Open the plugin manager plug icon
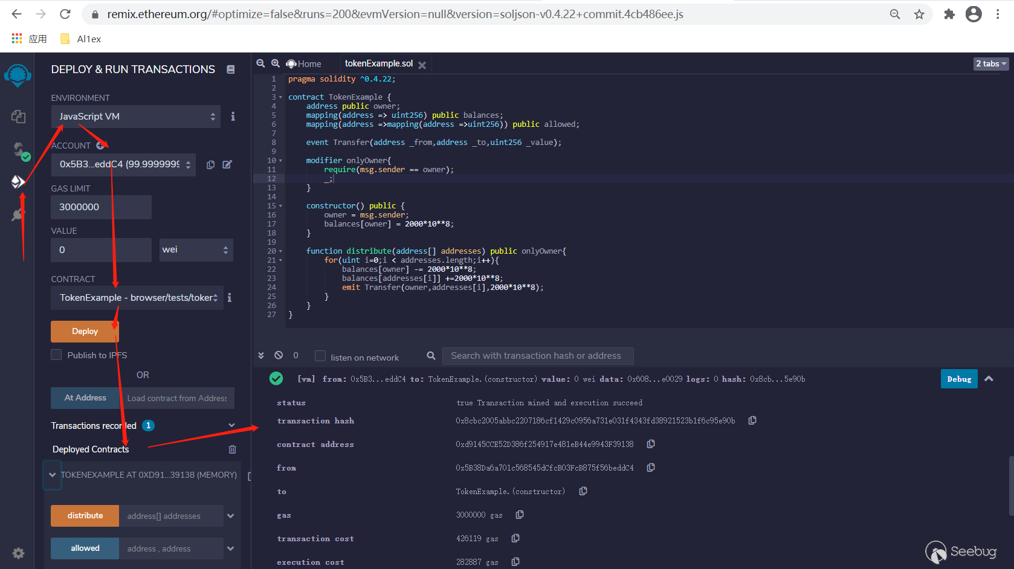The width and height of the screenshot is (1014, 569). pos(18,214)
